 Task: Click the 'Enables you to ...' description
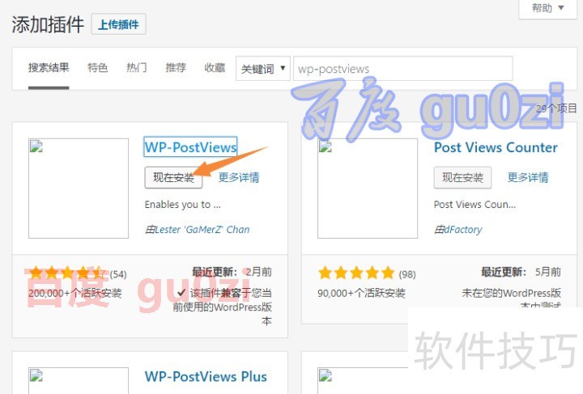pos(182,205)
